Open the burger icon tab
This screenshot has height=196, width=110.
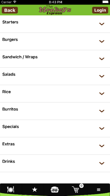(x=55, y=190)
